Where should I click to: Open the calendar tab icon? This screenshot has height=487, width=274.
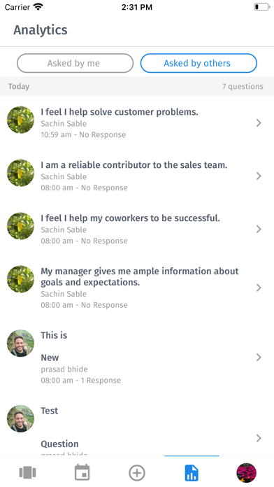(82, 472)
